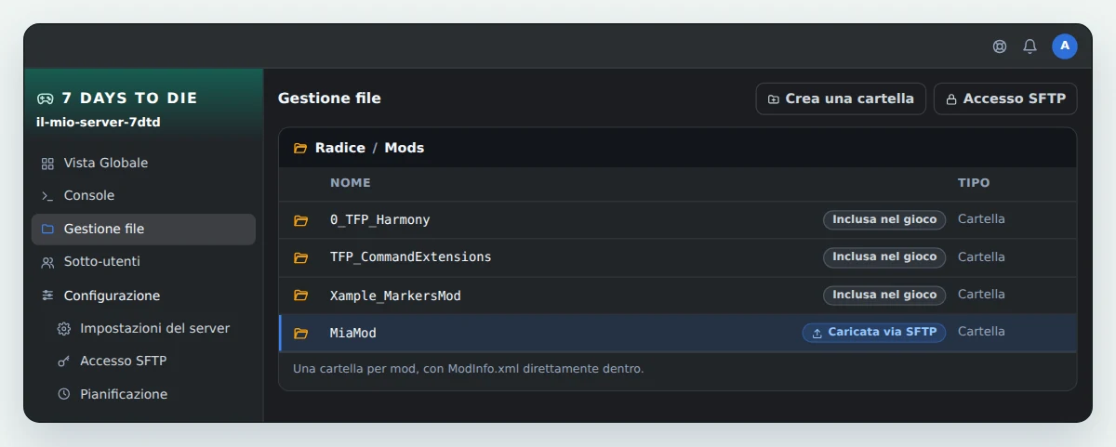This screenshot has height=447, width=1116.
Task: Open notifications bell icon
Action: (x=1030, y=46)
